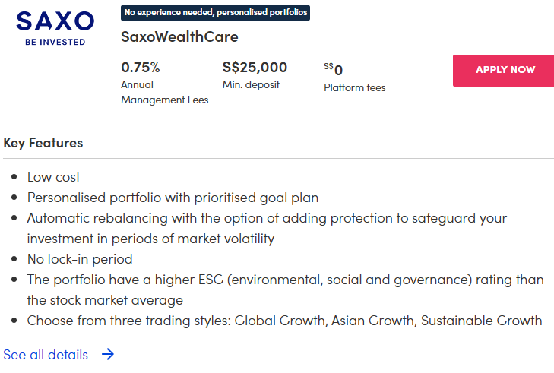
Task: Click the arrow icon beside See all details
Action: pyautogui.click(x=108, y=354)
